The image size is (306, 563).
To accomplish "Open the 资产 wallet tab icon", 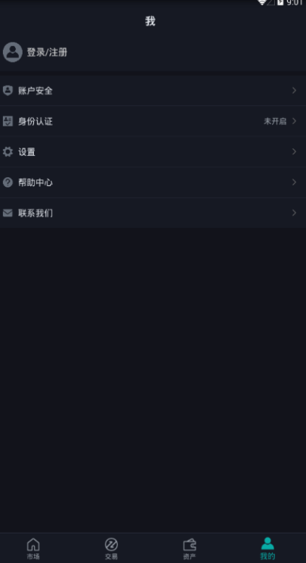I will click(x=190, y=545).
